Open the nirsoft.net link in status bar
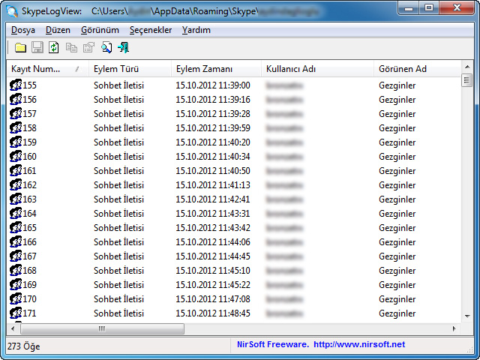 coord(359,344)
